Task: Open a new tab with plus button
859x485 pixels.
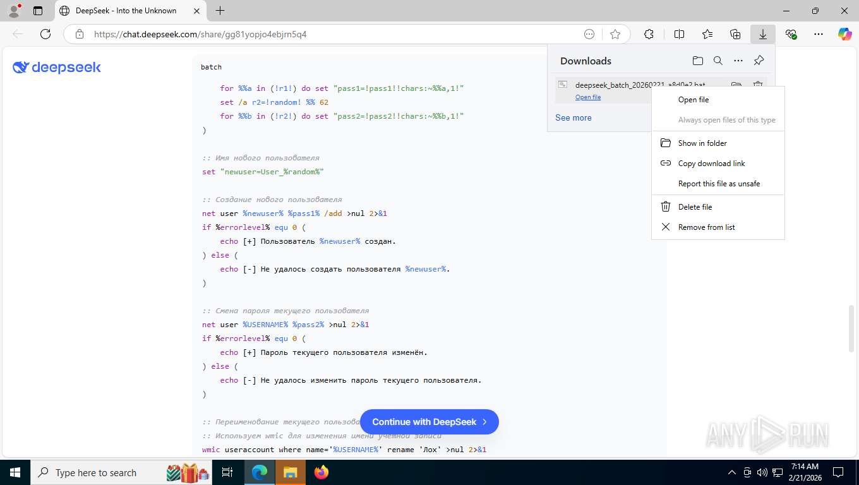Action: pos(220,11)
